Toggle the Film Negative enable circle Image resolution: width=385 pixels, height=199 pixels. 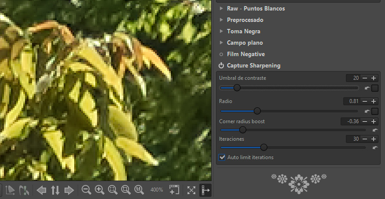click(221, 54)
